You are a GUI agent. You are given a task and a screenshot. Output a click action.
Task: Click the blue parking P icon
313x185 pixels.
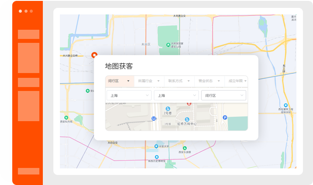[225, 117]
